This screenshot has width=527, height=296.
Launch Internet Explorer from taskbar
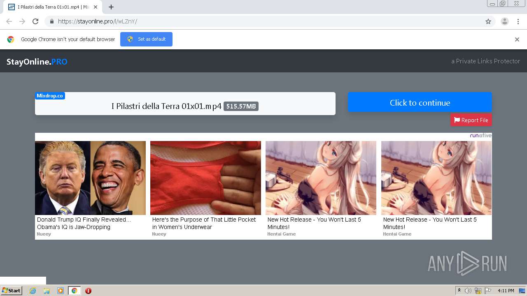[x=33, y=291]
